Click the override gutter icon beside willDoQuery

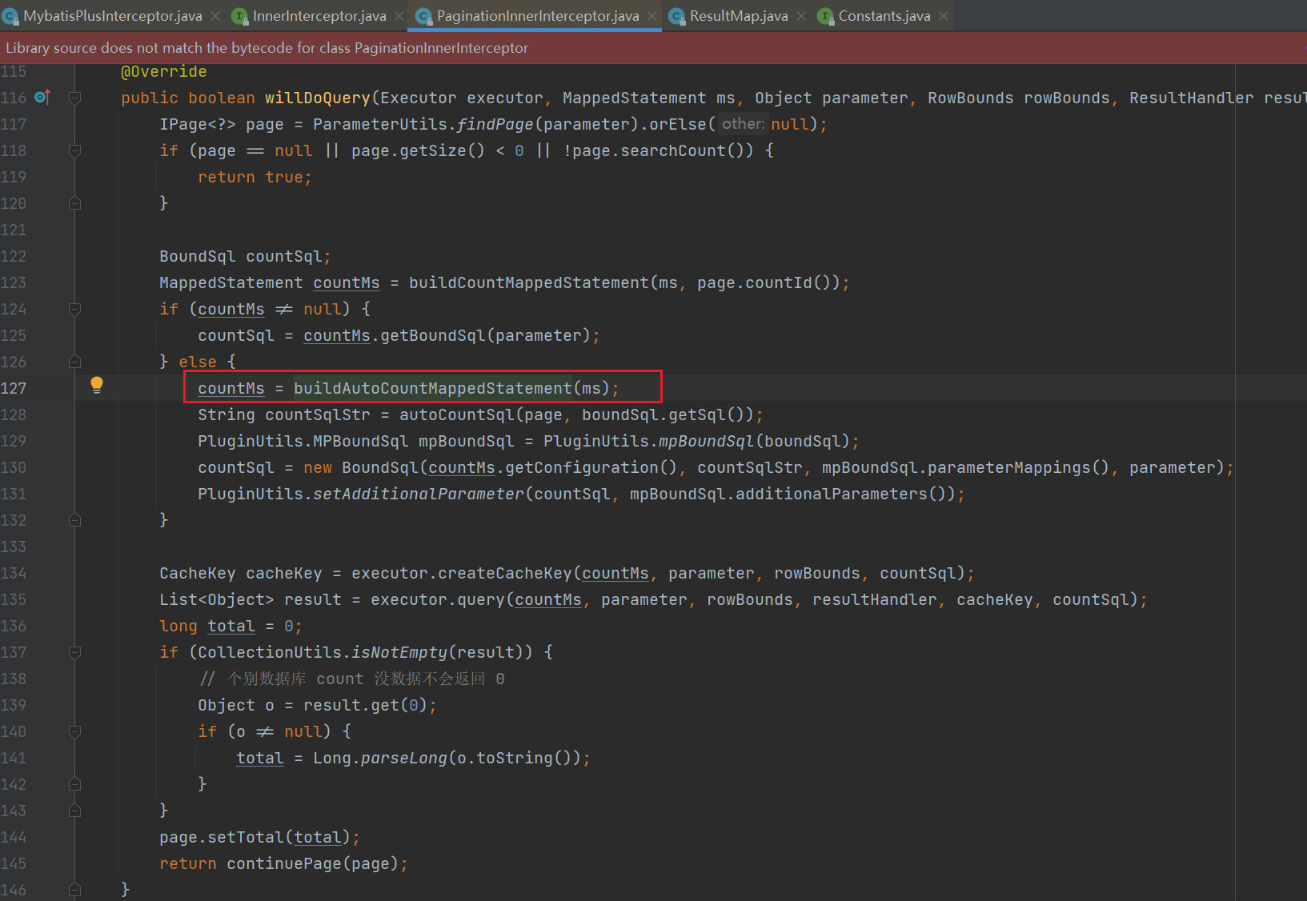click(42, 98)
